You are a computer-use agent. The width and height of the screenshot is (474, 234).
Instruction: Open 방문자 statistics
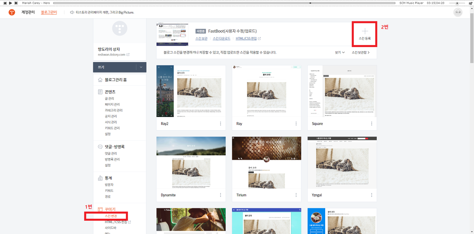(109, 185)
